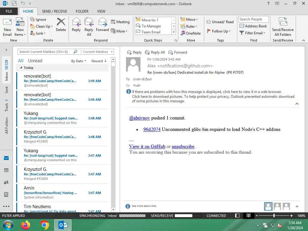308x231 pixels.
Task: Expand the People pane
Action: tap(297, 206)
